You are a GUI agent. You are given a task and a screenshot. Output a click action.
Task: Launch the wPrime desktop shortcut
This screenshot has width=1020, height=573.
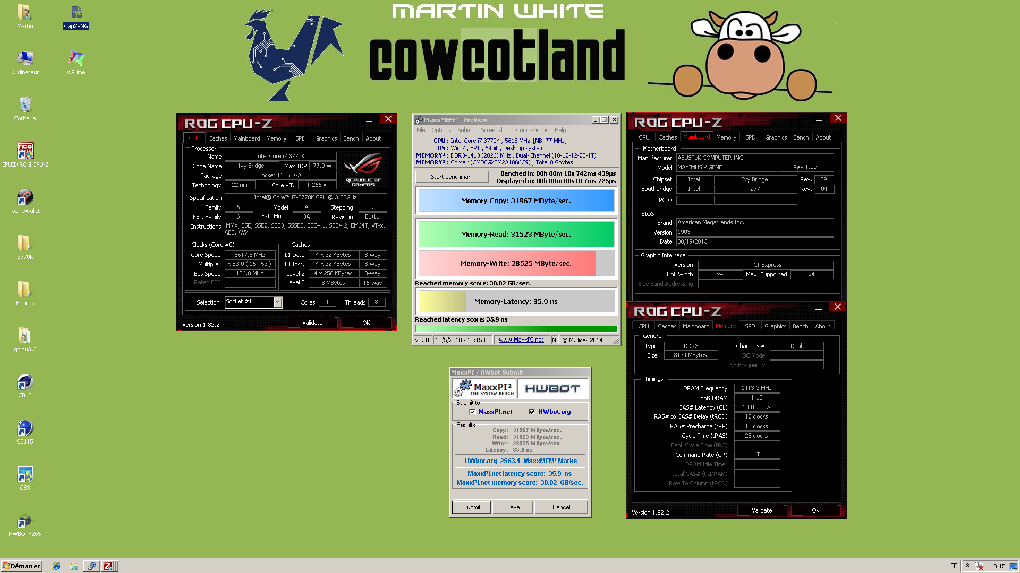coord(76,63)
